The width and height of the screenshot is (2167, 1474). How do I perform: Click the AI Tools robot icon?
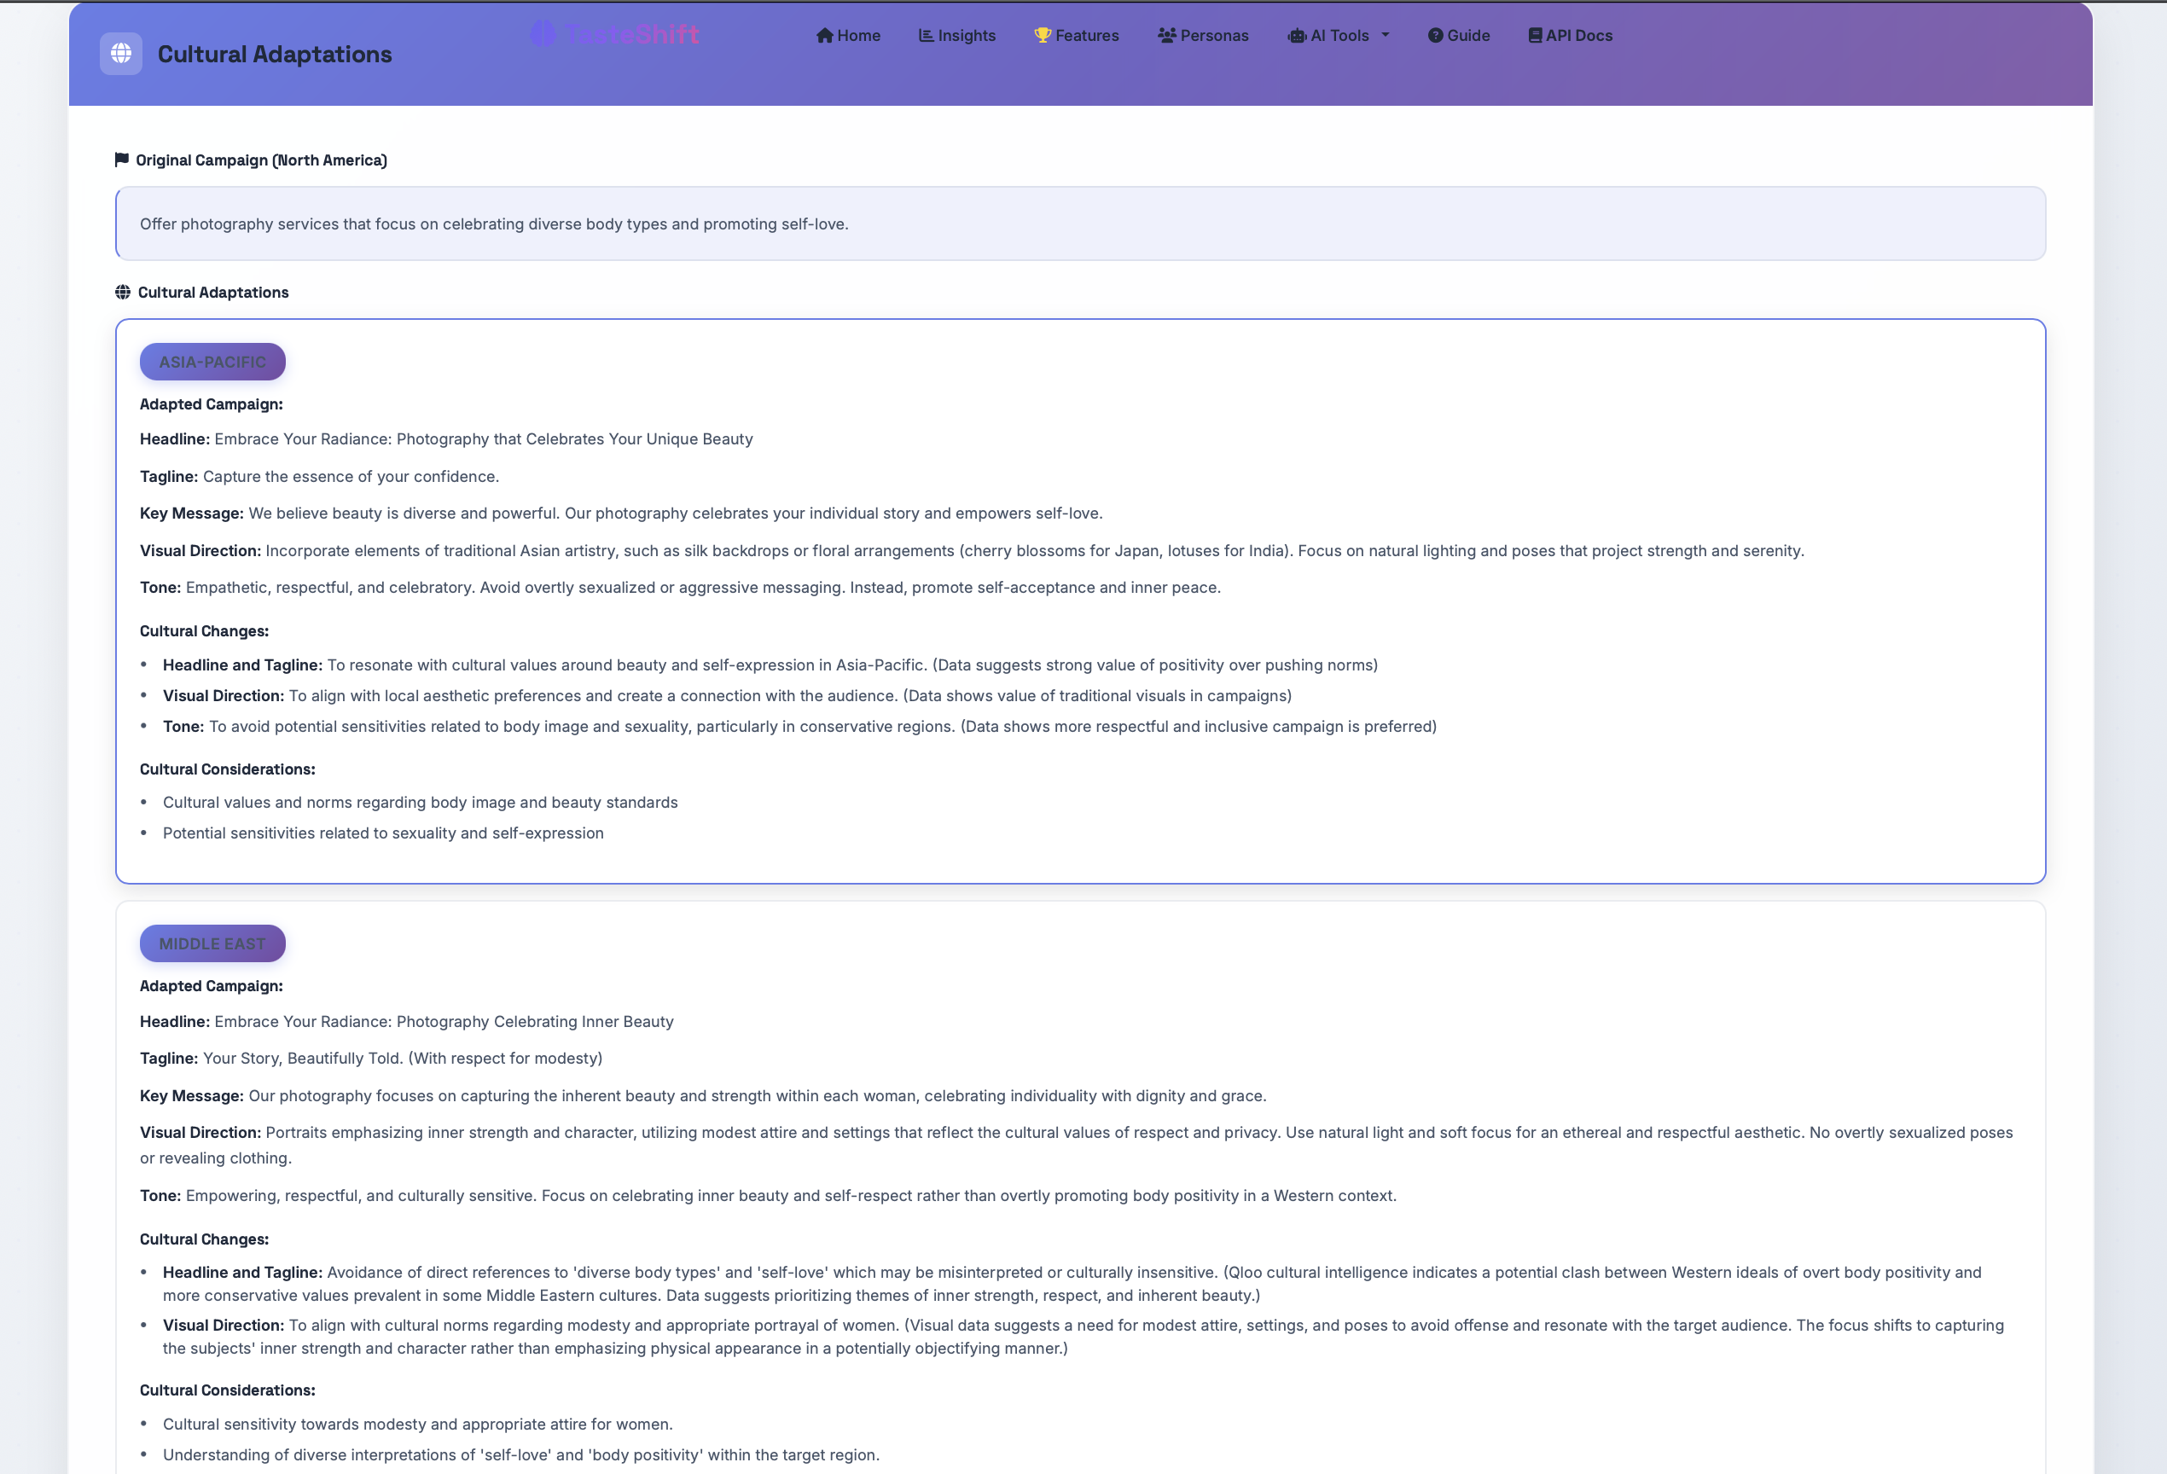(x=1296, y=36)
